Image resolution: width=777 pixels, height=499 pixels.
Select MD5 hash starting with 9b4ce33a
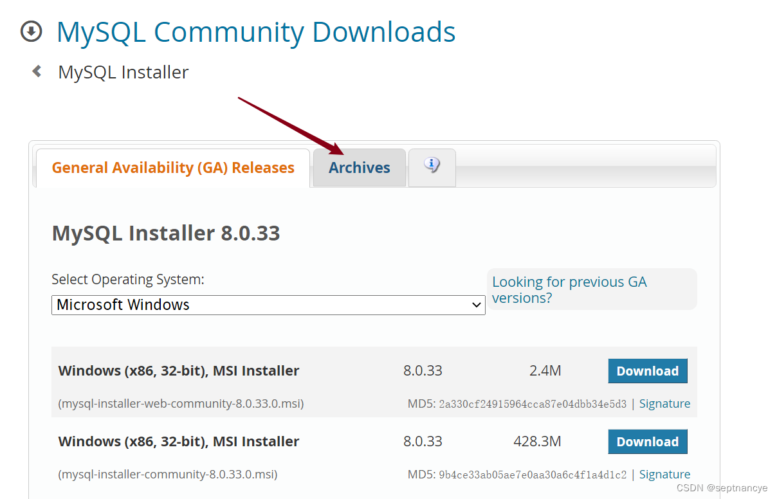point(533,475)
